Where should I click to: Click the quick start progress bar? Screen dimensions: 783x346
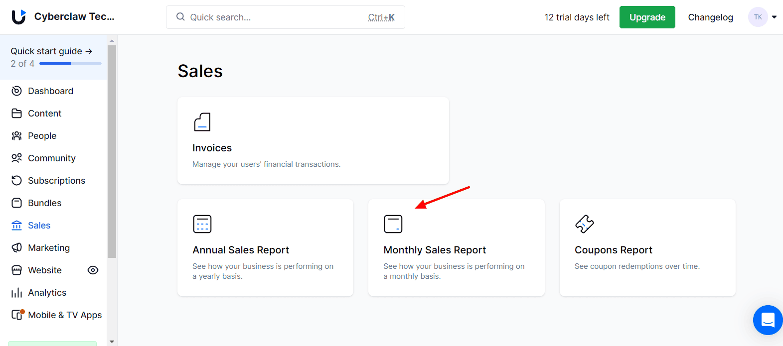coord(70,64)
